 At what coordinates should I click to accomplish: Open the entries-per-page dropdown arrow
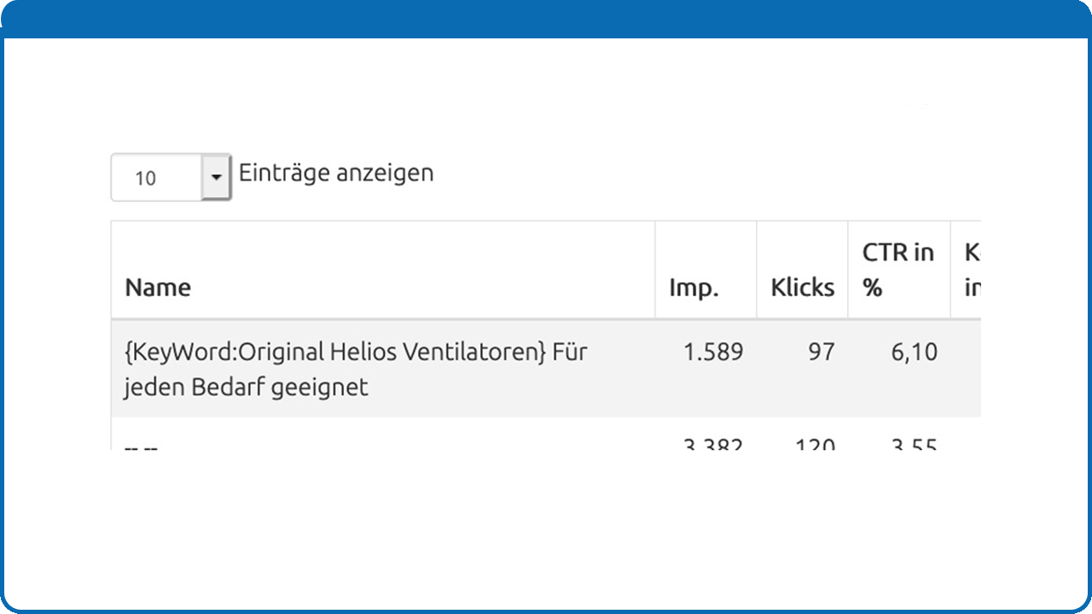(x=216, y=177)
